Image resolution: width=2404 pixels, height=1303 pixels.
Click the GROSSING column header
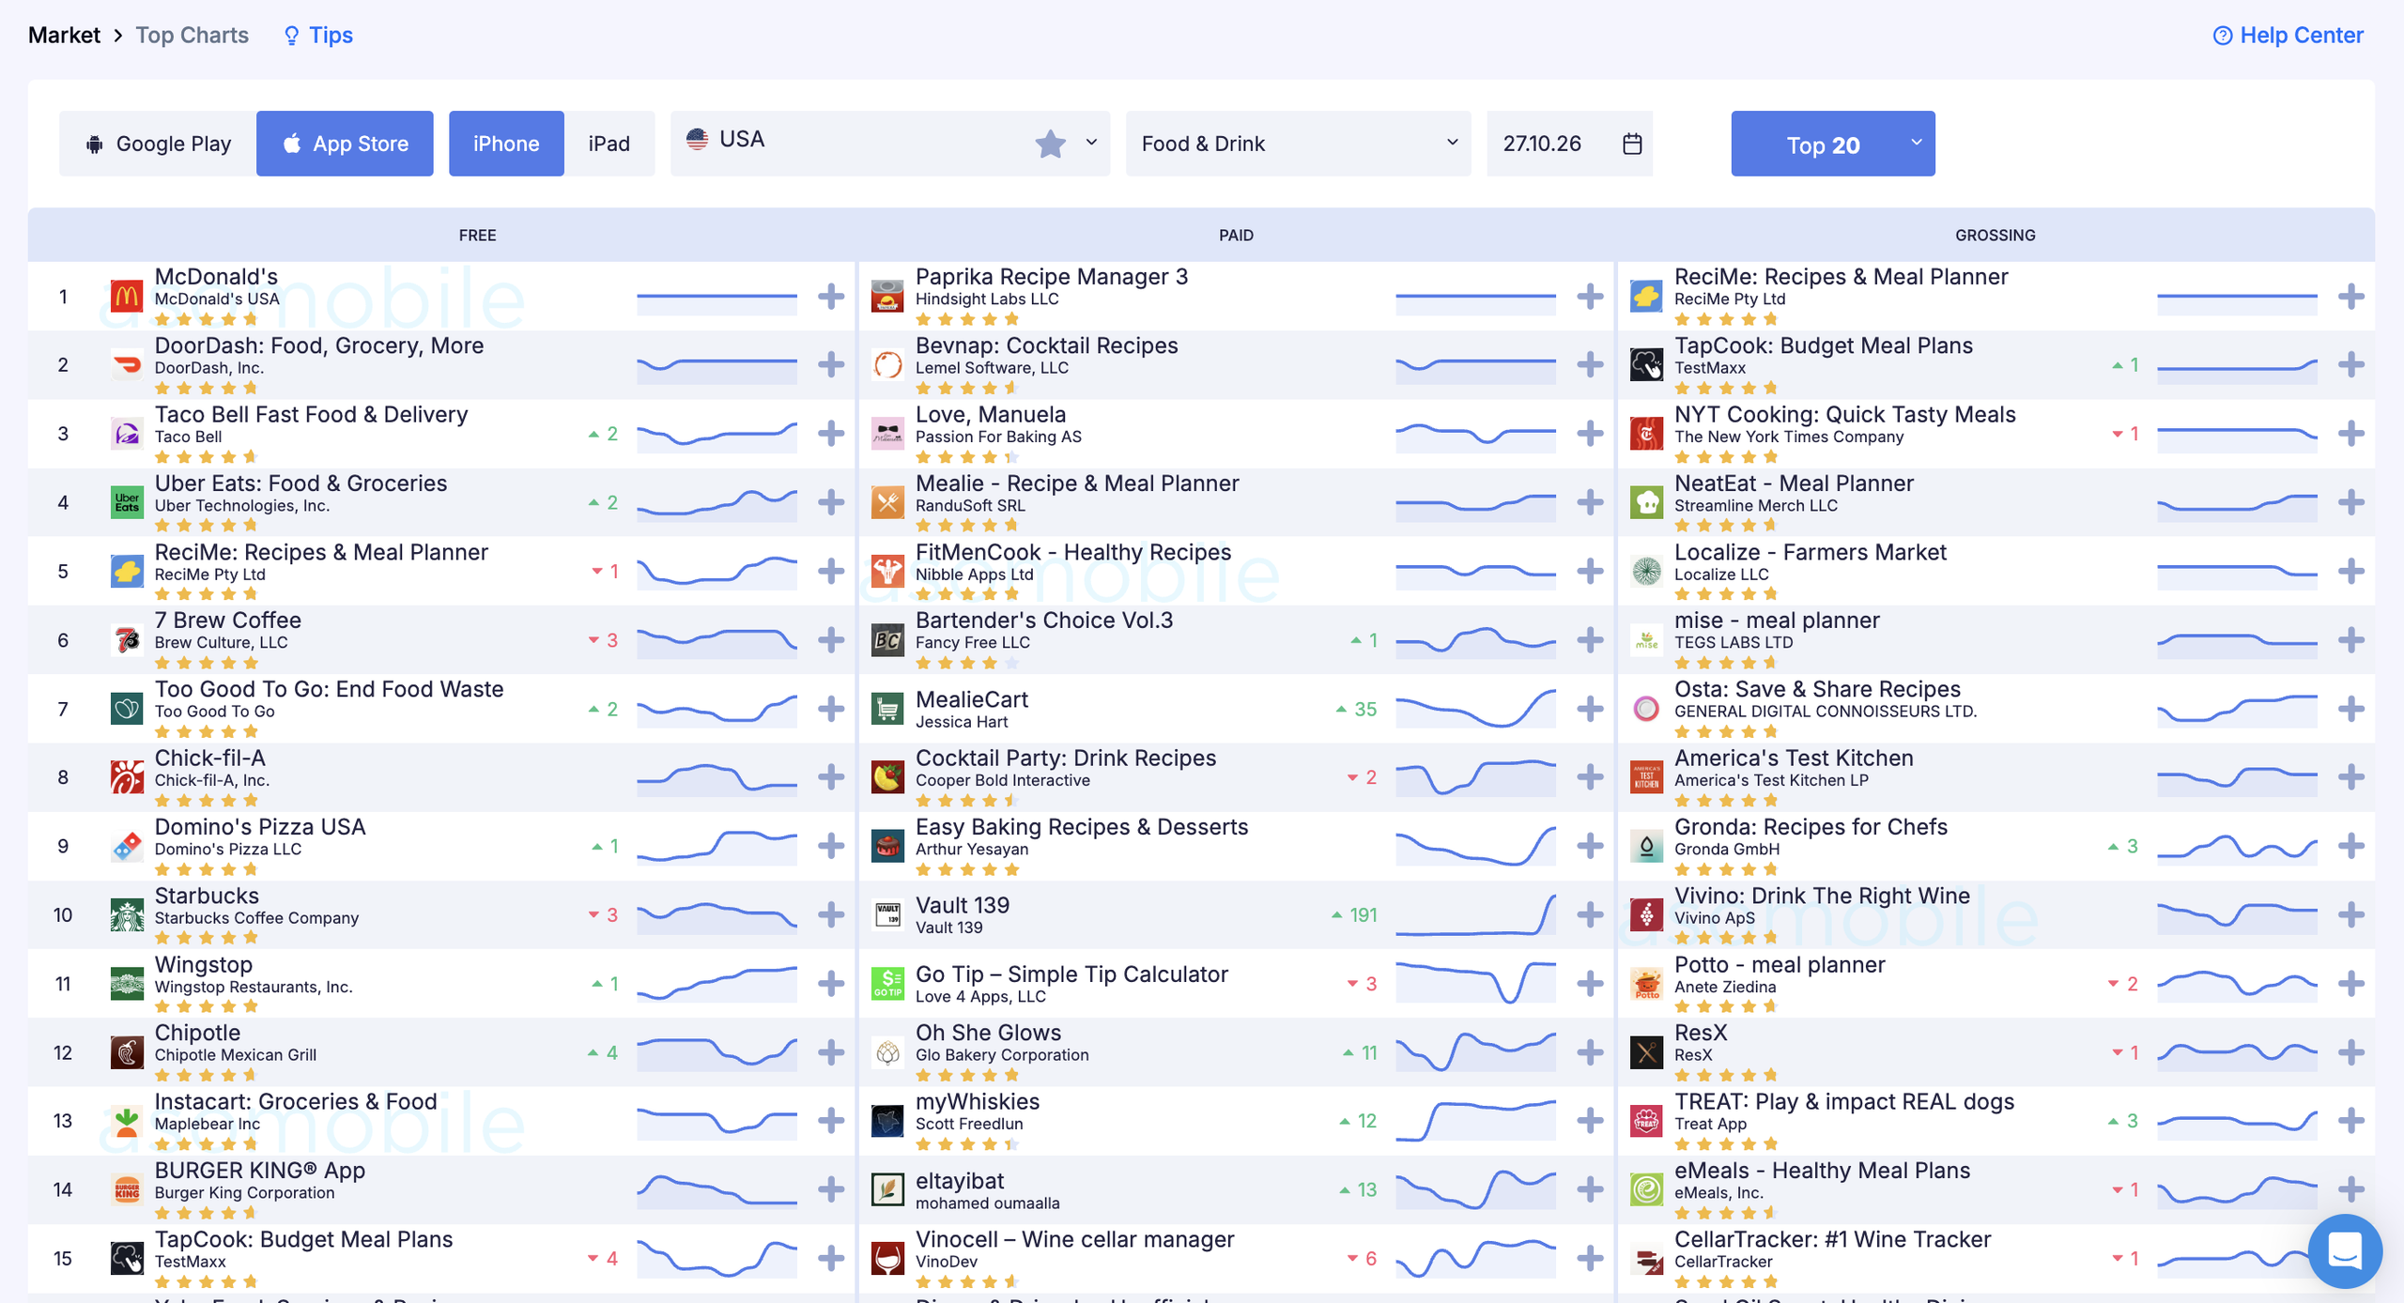click(x=1996, y=235)
